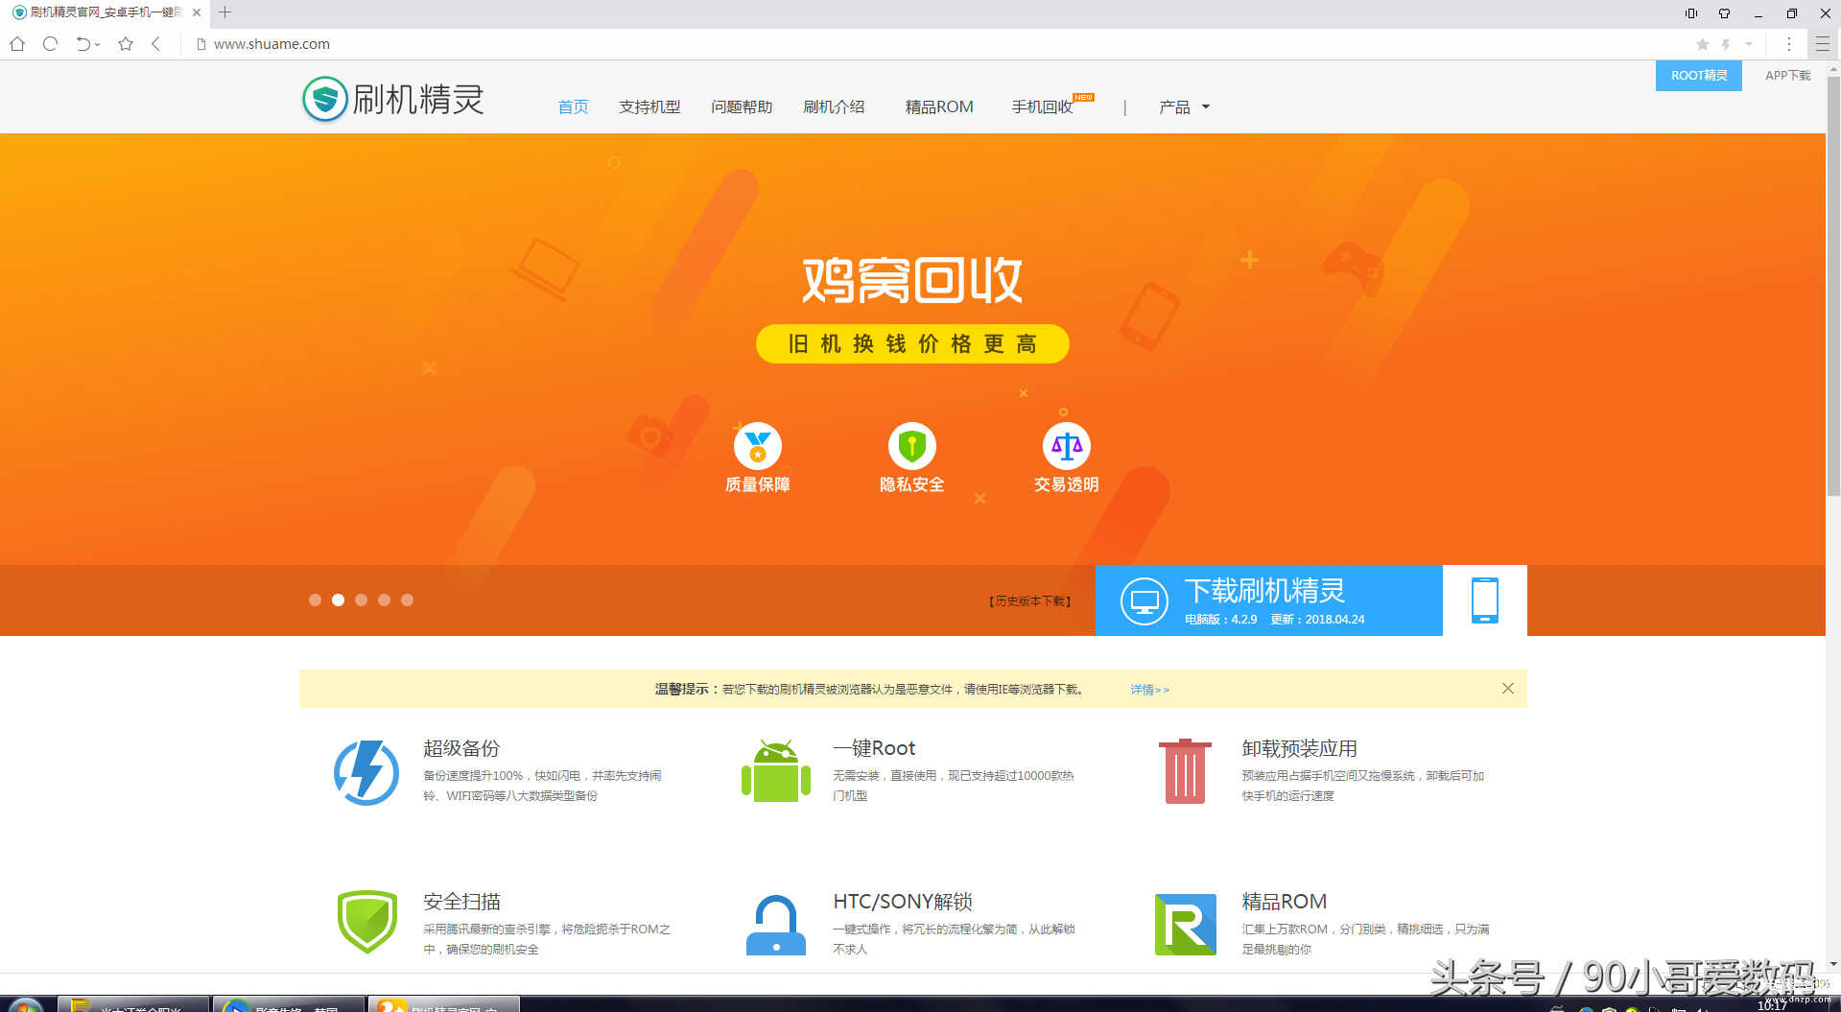Open the hamburger main menu
Viewport: 1841px width, 1012px height.
pos(1823,44)
